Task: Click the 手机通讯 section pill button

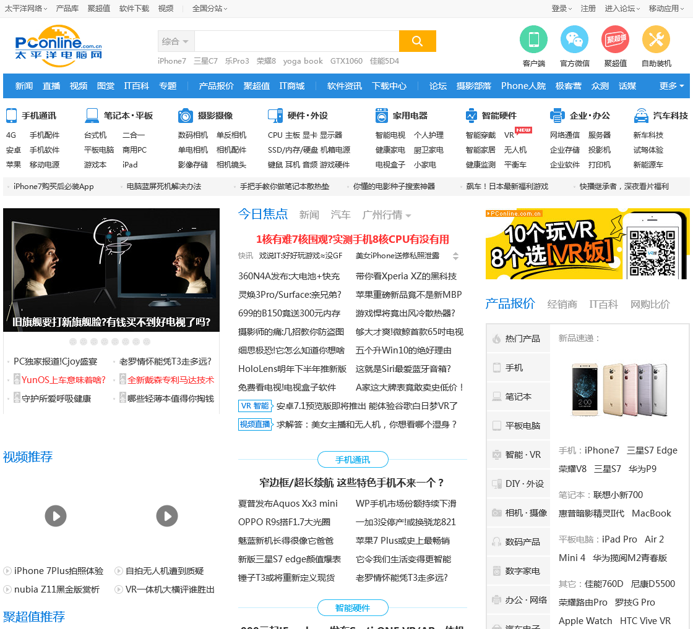Action: click(353, 460)
